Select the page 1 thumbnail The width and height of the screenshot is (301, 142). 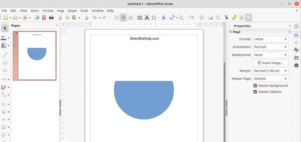35,56
